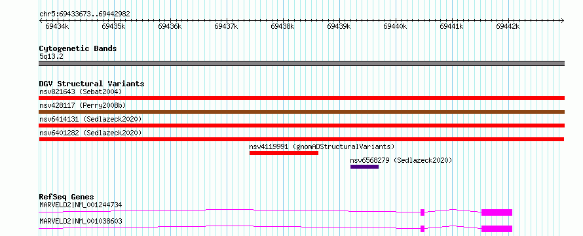Click the 69439k ruler tick label
583x236 pixels.
[339, 26]
